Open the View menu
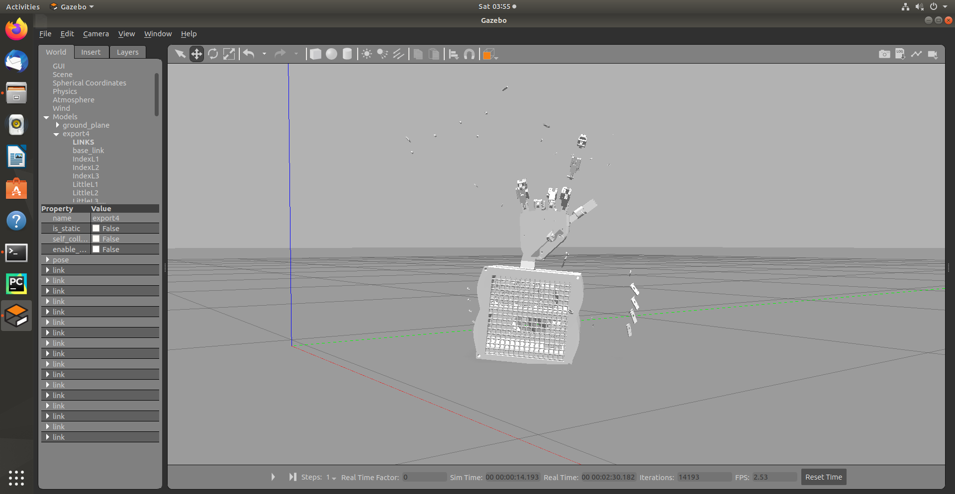Viewport: 955px width, 494px height. click(x=126, y=34)
